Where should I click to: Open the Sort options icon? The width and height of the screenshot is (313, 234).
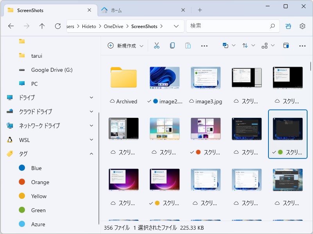245,45
